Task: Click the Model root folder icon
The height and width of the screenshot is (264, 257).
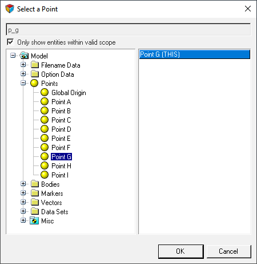Action: pyautogui.click(x=24, y=56)
